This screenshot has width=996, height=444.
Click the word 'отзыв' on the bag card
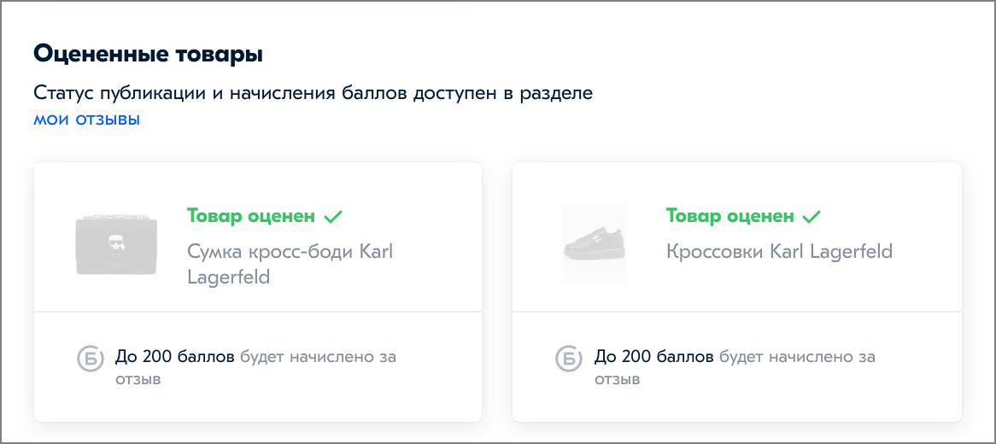coord(138,381)
